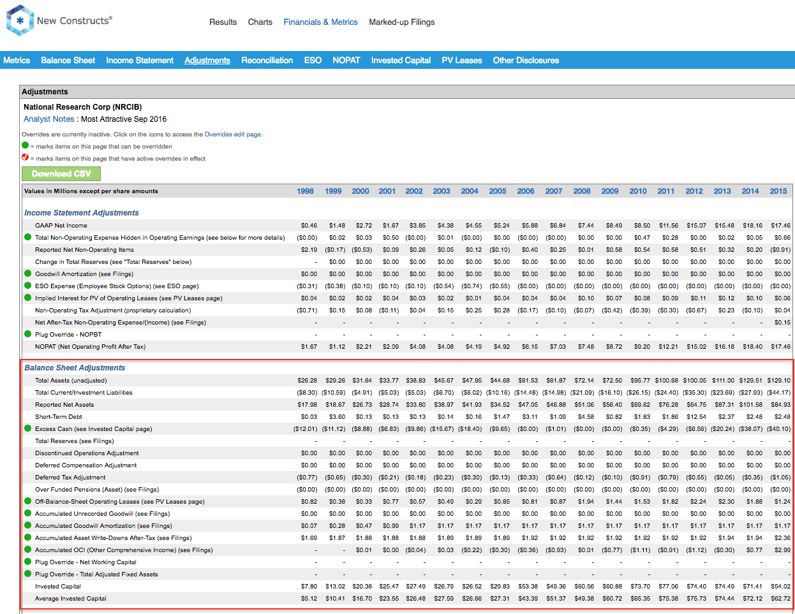The width and height of the screenshot is (795, 614).
Task: Click green override icon for Total Non-Operating Expense
Action: pos(27,237)
